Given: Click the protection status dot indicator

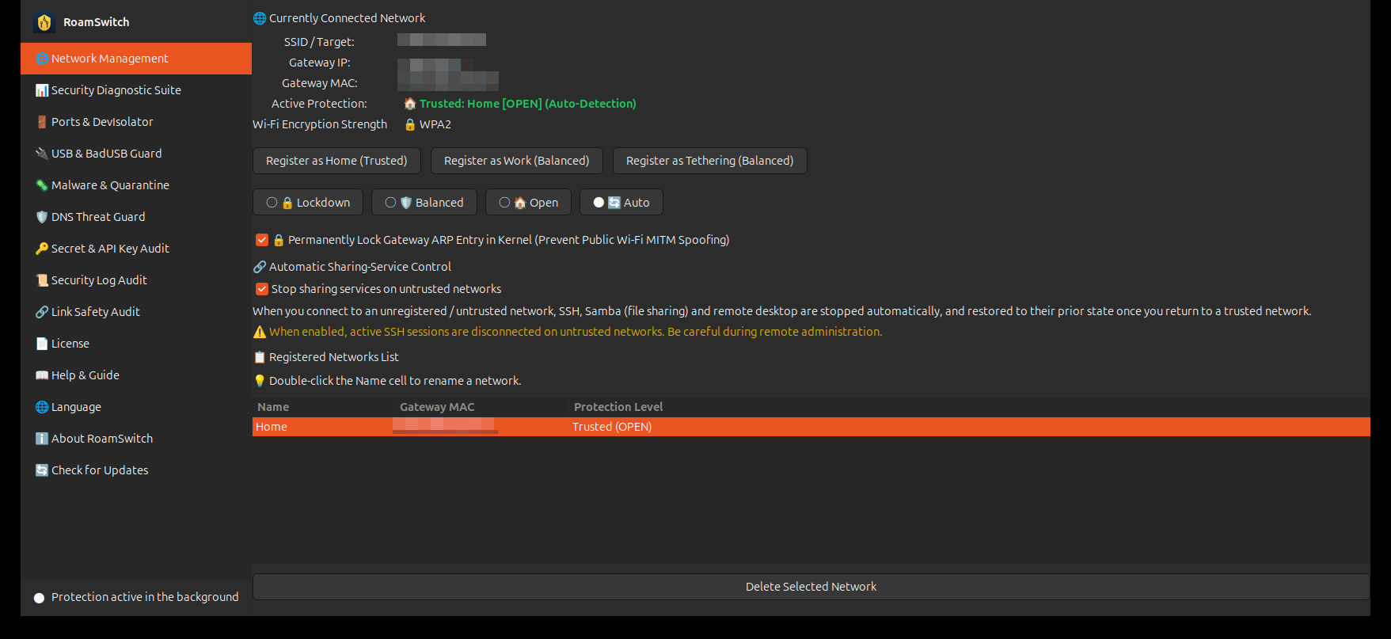Looking at the screenshot, I should tap(39, 598).
